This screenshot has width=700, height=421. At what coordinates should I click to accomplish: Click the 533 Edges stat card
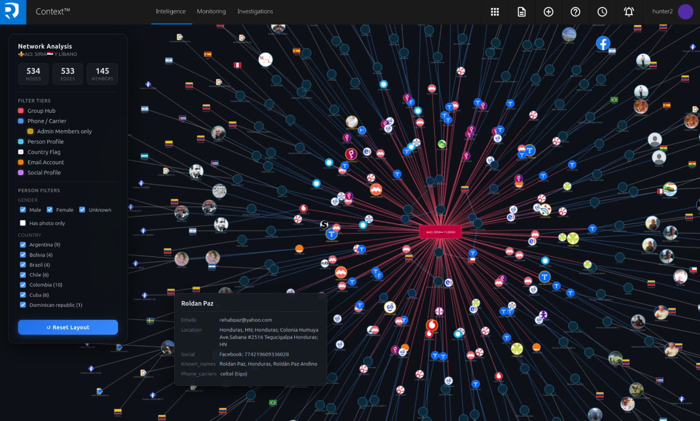click(x=68, y=74)
